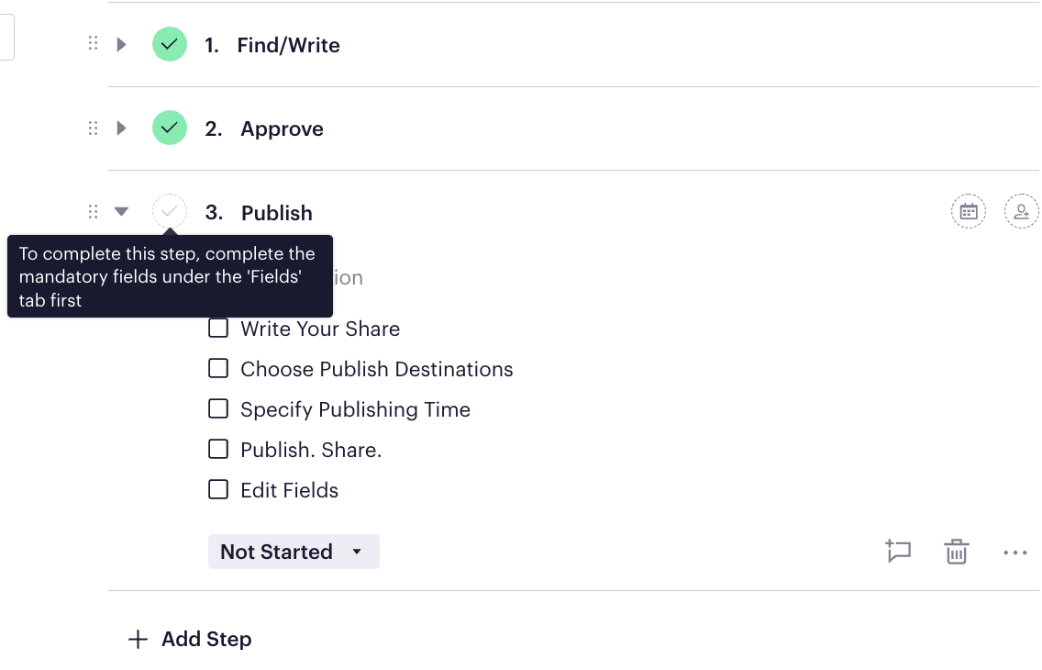Dismiss the mandatory fields tooltip

(x=170, y=276)
